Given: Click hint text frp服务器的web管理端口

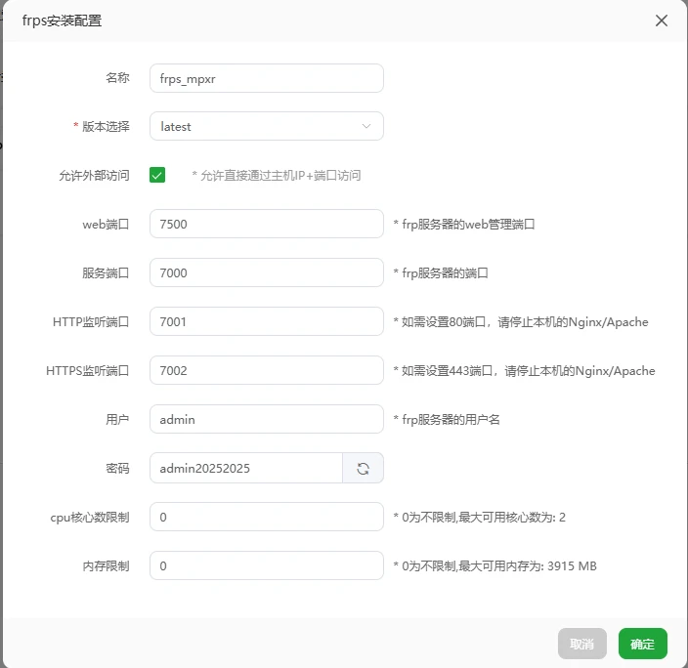Looking at the screenshot, I should [x=468, y=224].
